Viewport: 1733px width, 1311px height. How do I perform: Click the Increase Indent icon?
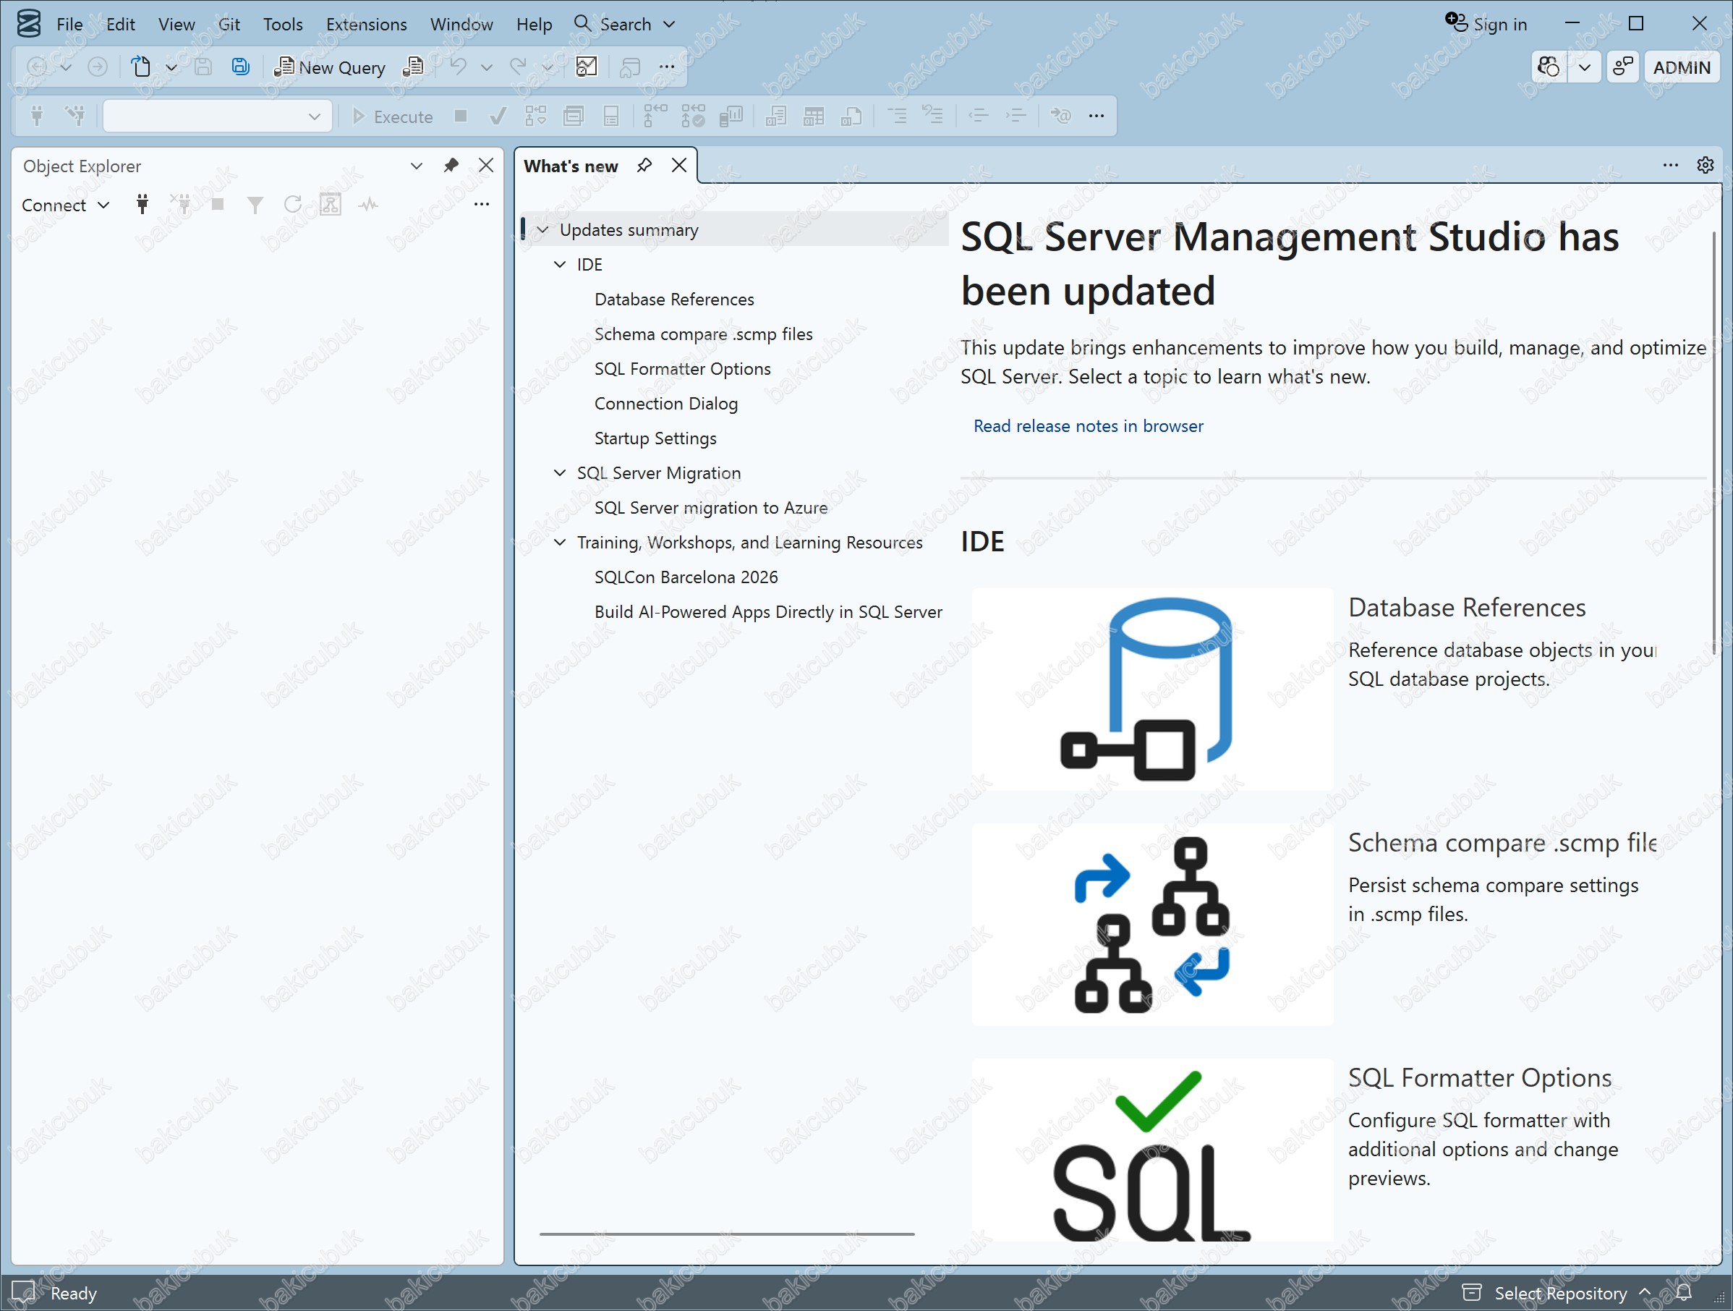(x=1016, y=116)
